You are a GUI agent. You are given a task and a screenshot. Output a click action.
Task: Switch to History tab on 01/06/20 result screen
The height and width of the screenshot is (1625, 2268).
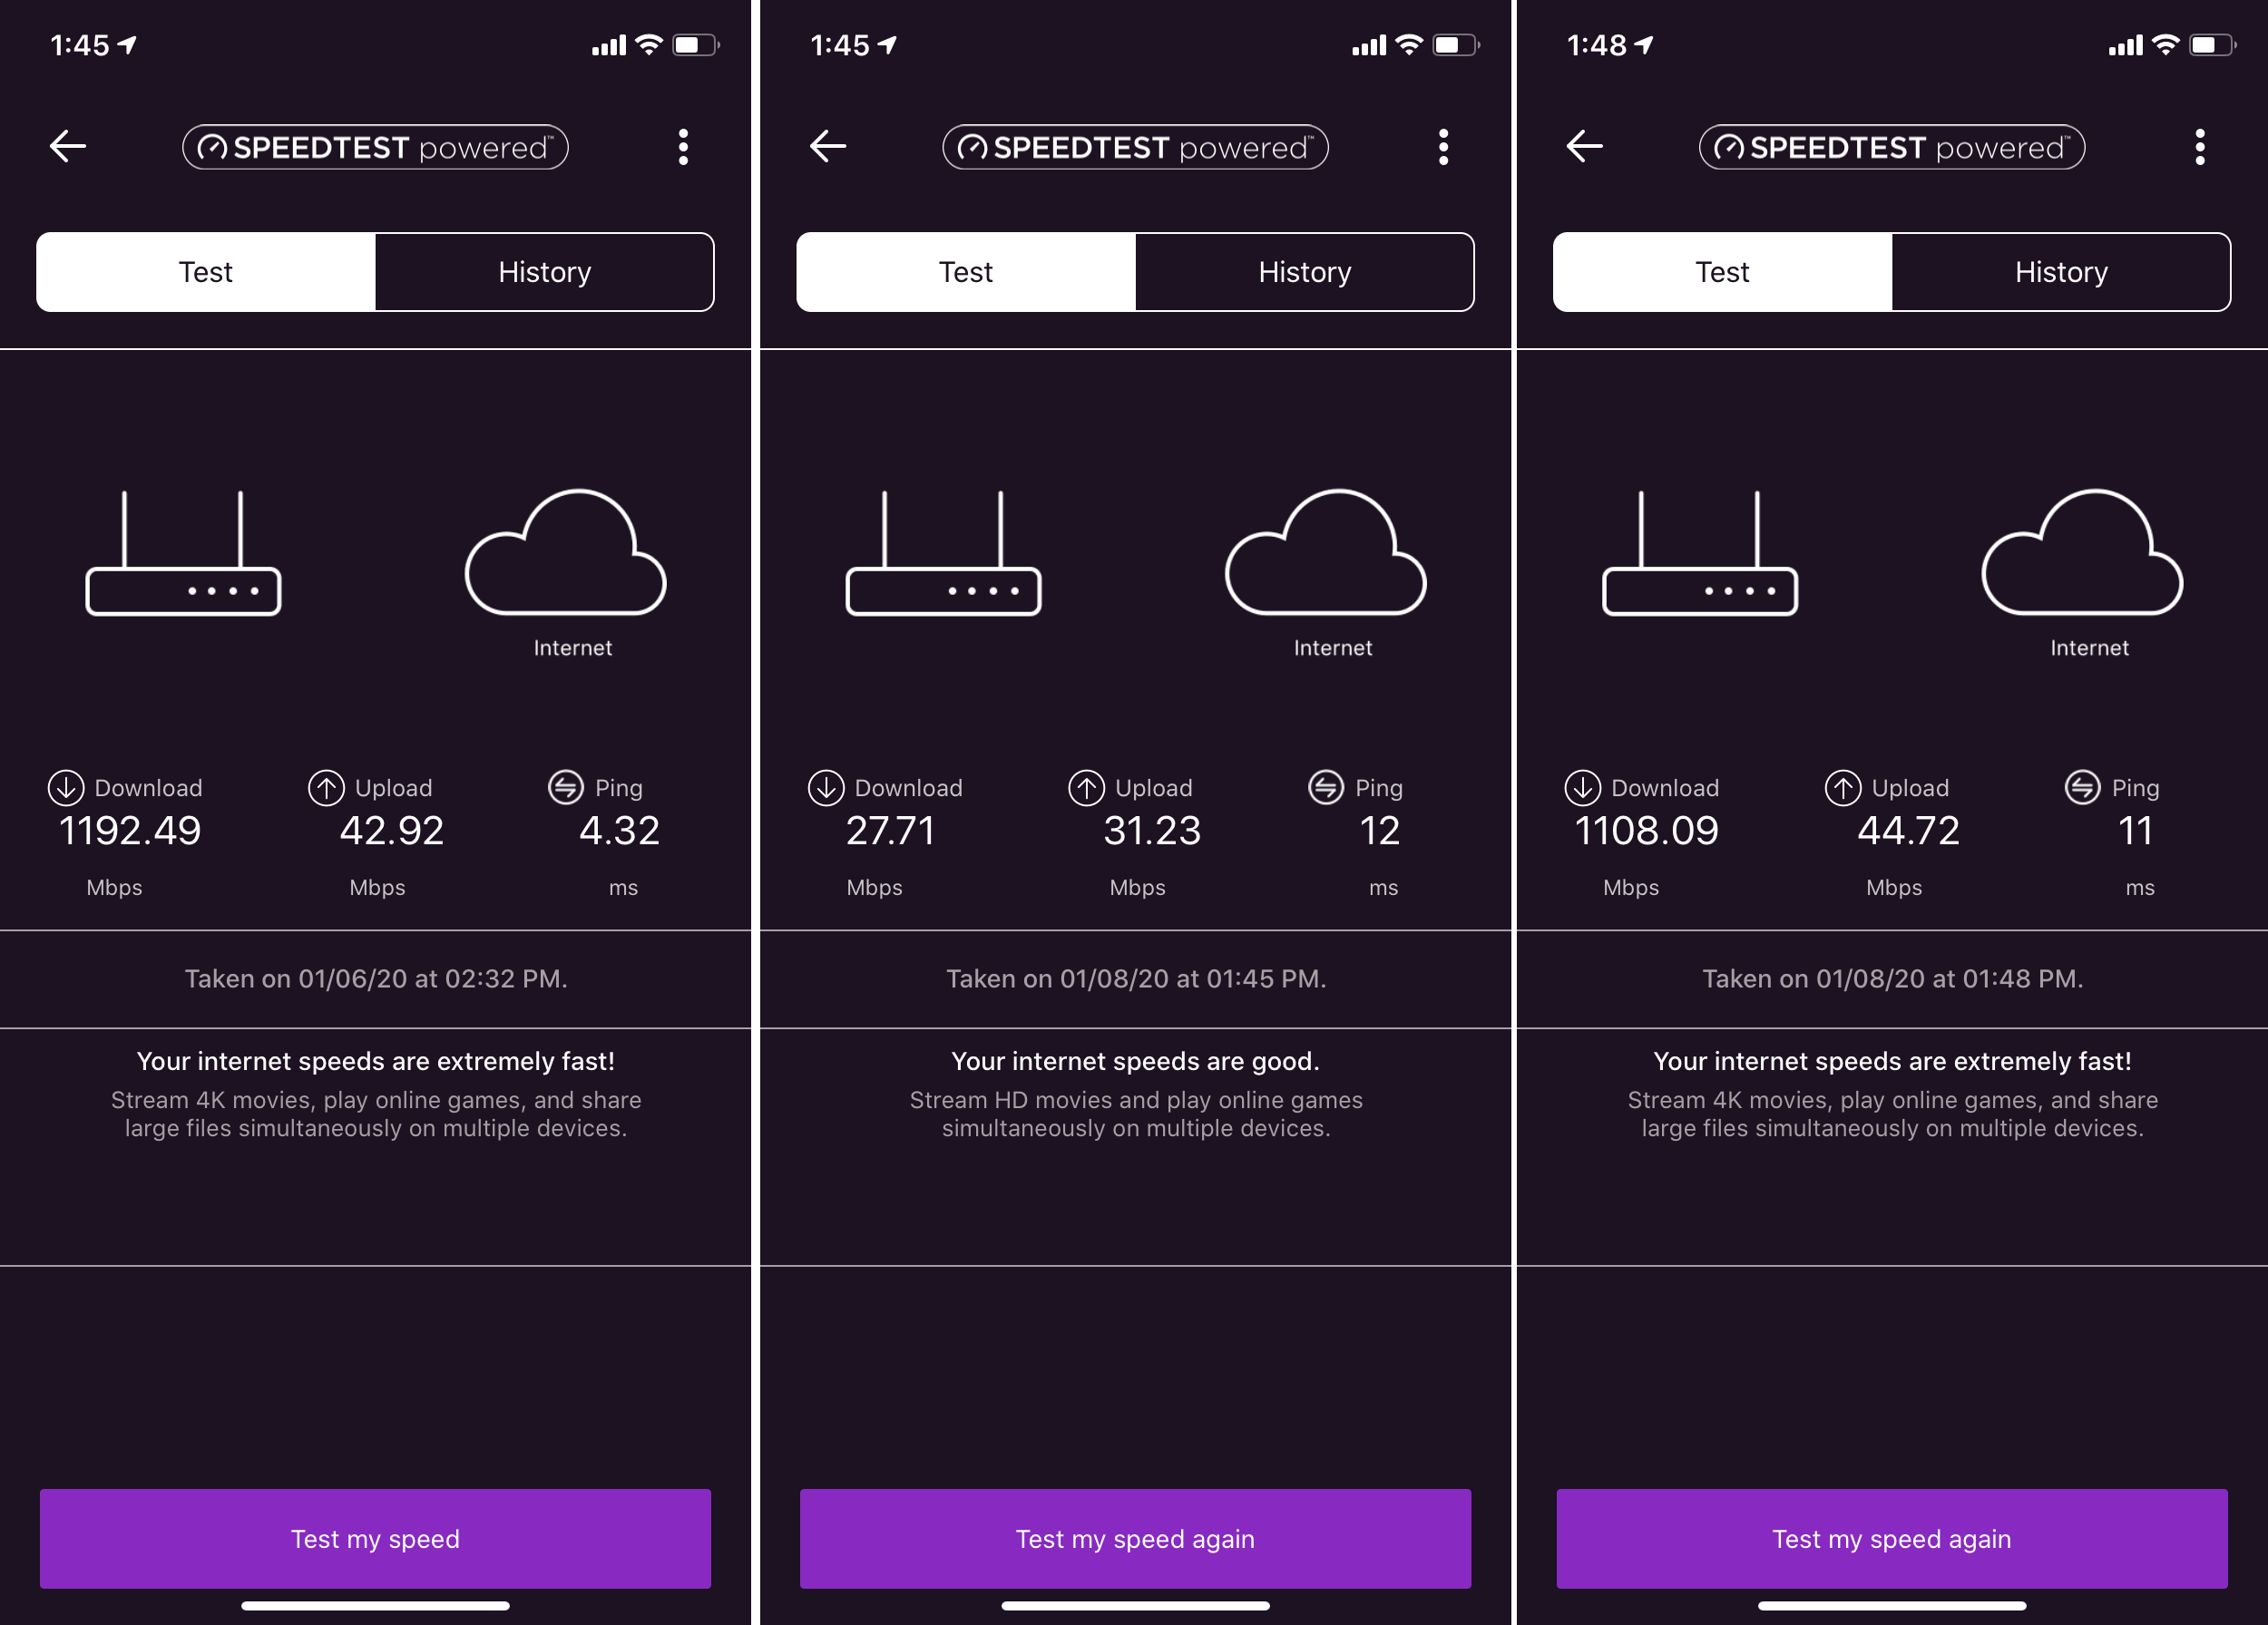544,272
